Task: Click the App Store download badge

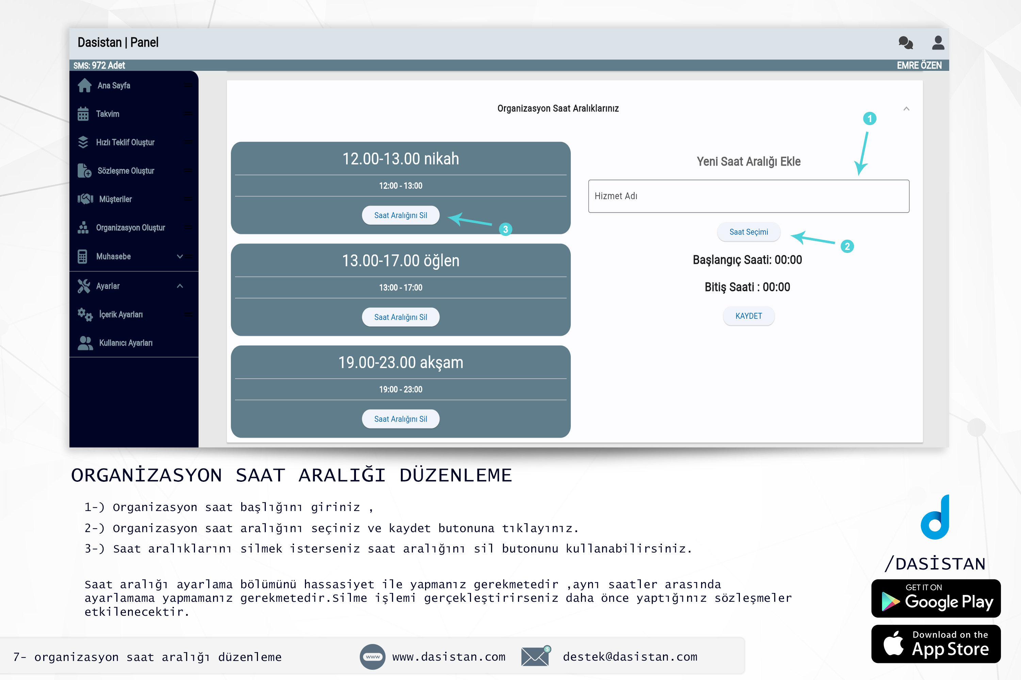Action: (x=936, y=644)
